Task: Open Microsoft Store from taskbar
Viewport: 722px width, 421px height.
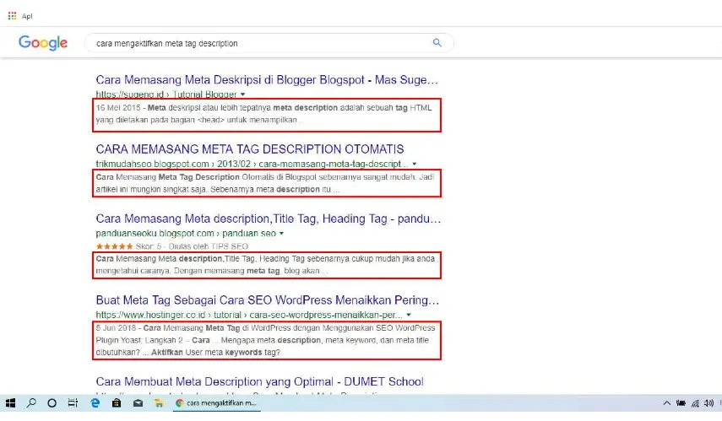Action: tap(117, 403)
